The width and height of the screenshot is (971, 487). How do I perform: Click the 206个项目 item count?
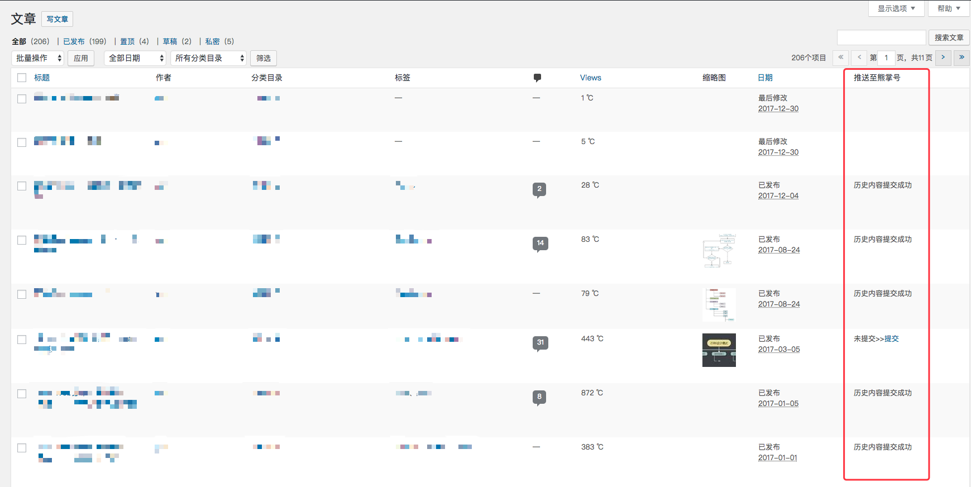[x=809, y=58]
